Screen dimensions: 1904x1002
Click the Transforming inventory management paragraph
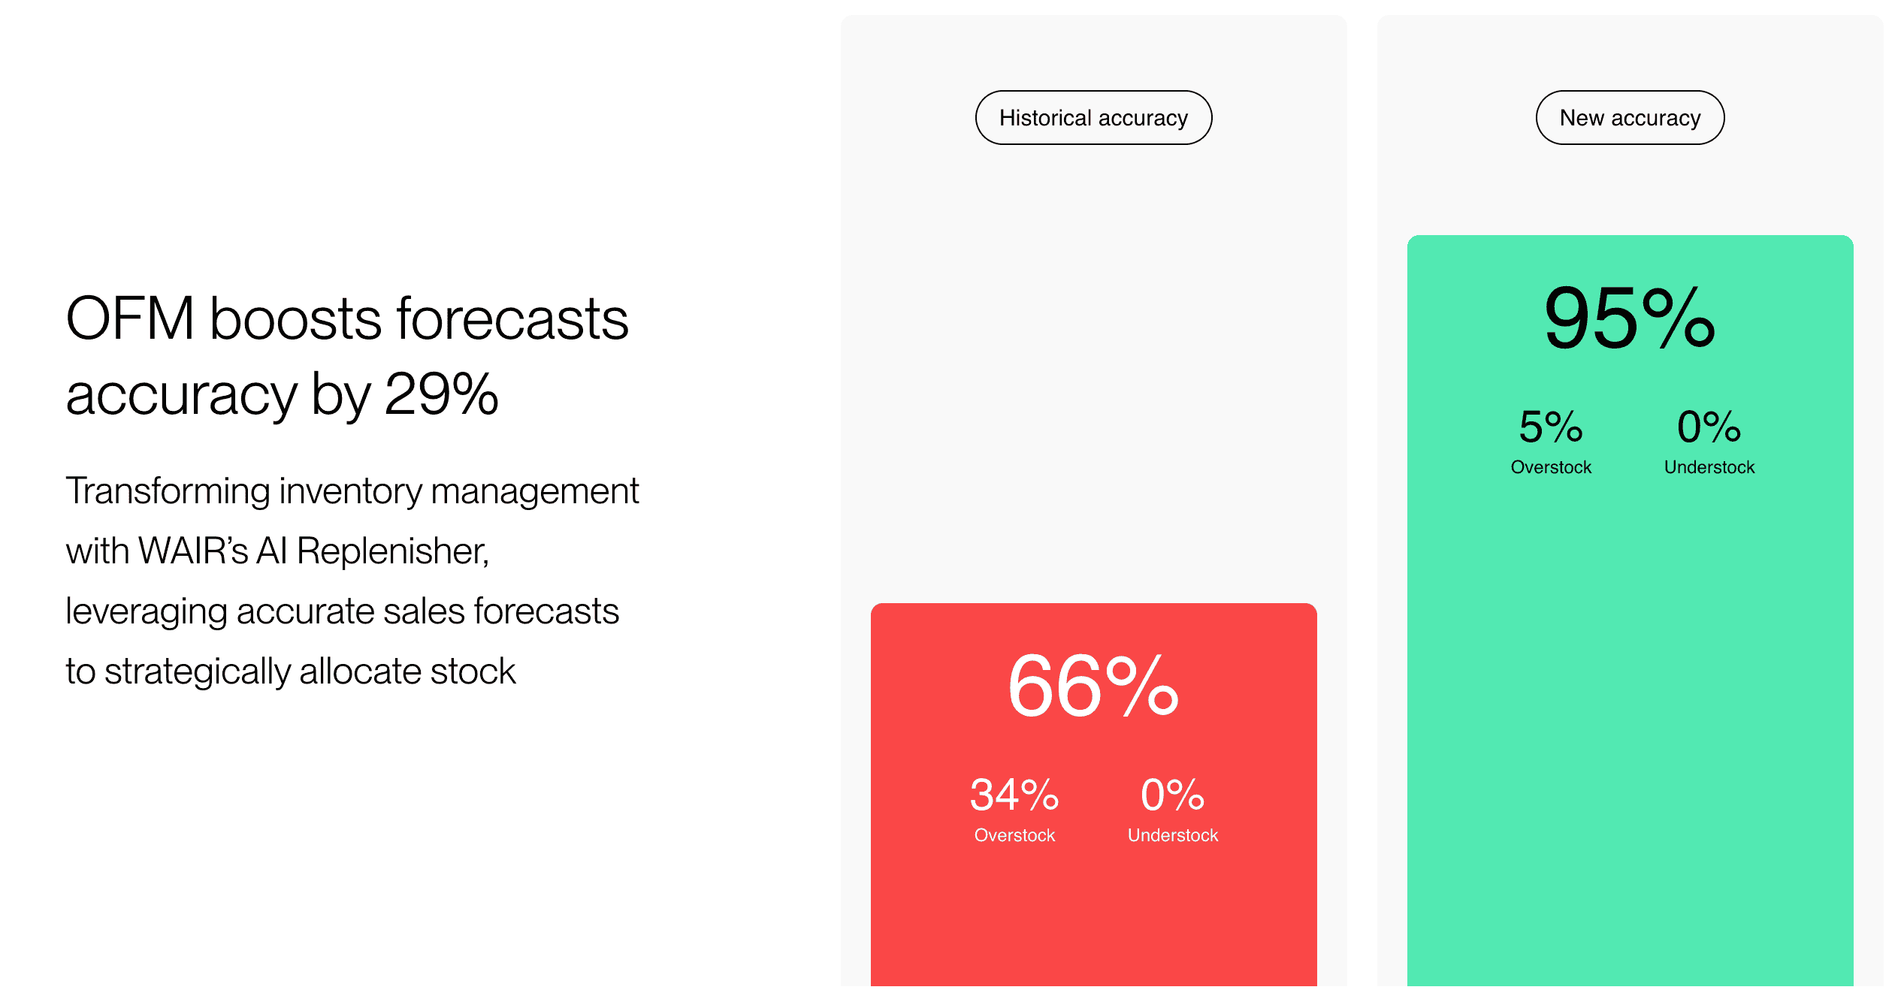click(352, 491)
